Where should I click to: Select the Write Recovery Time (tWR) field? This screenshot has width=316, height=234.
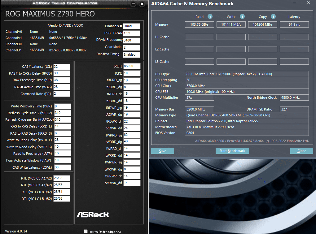[x=63, y=106]
